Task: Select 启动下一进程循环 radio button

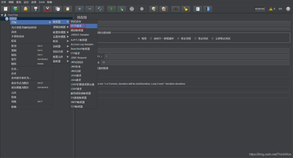Action: (x=151, y=39)
